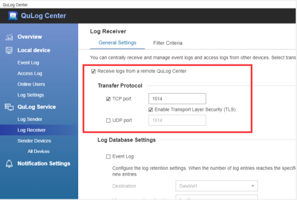297x200 pixels.
Task: Toggle Receive logs from remote QuLog Center
Action: point(93,71)
